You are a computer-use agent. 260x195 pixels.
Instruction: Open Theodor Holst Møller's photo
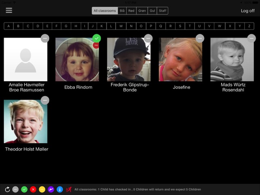click(25, 121)
